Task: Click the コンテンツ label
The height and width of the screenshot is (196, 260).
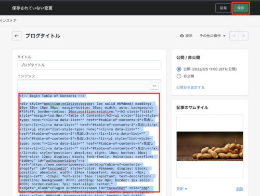Action: pos(26,76)
